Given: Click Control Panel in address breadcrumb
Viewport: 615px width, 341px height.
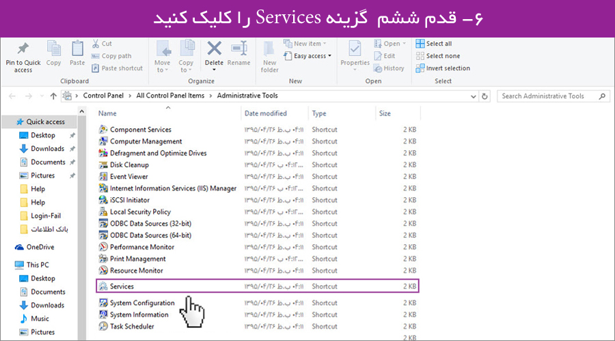Looking at the screenshot, I should (x=103, y=95).
